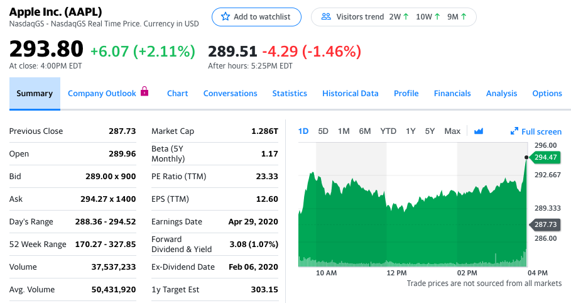
Task: Click the Full screen expand arrows icon
Action: (514, 131)
